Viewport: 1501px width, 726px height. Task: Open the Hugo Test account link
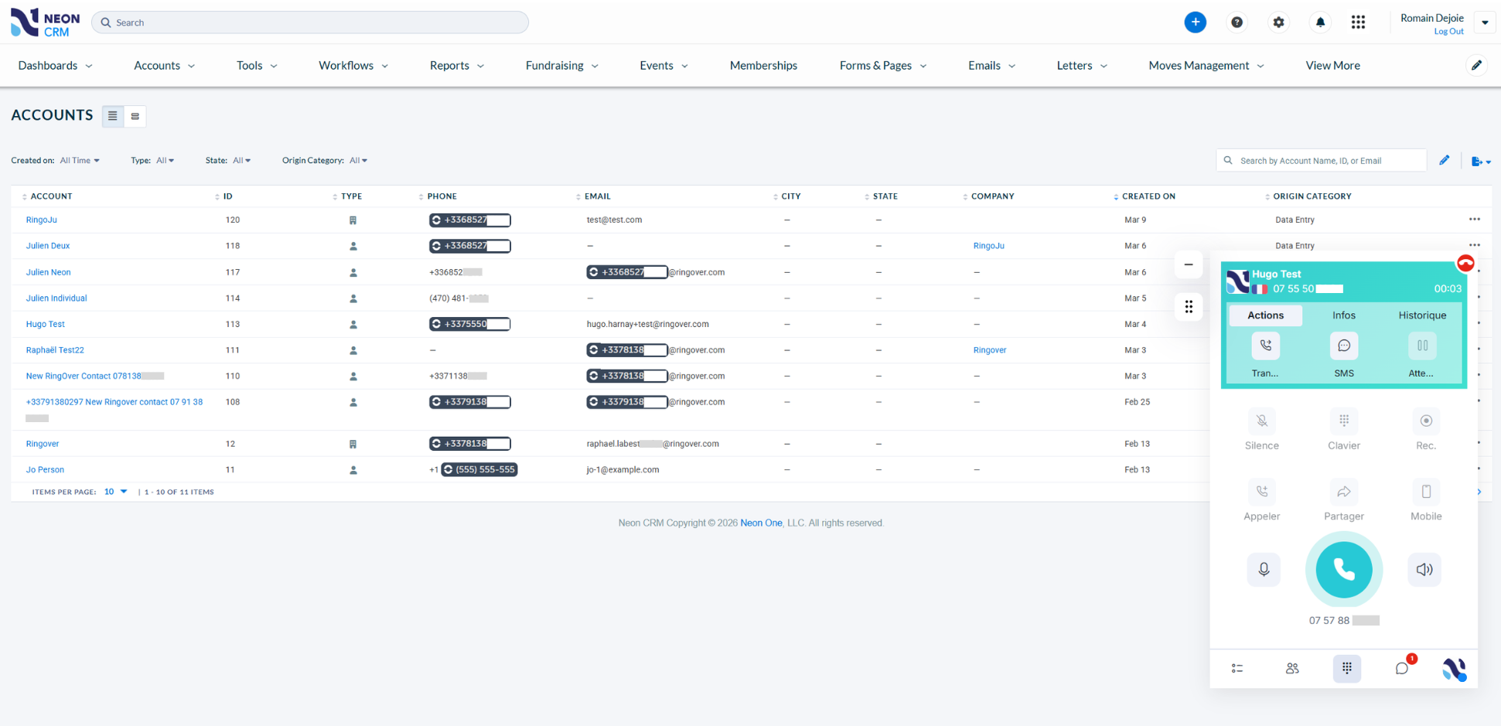point(45,324)
